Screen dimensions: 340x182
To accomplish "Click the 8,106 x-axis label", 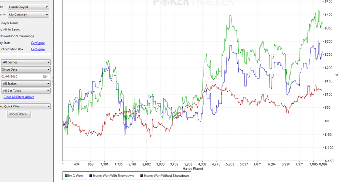I will pos(323,164).
